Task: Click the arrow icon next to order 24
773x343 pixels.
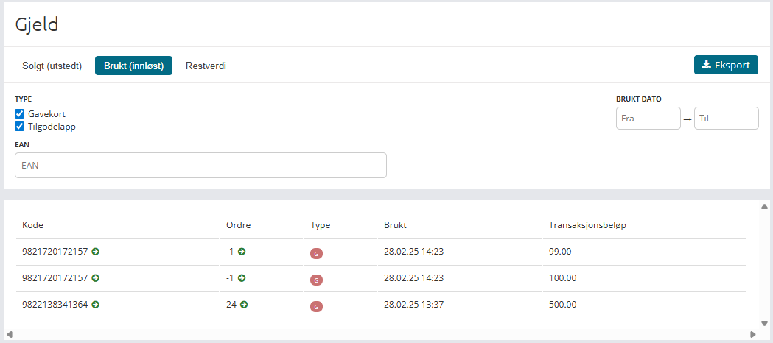Action: pyautogui.click(x=245, y=305)
